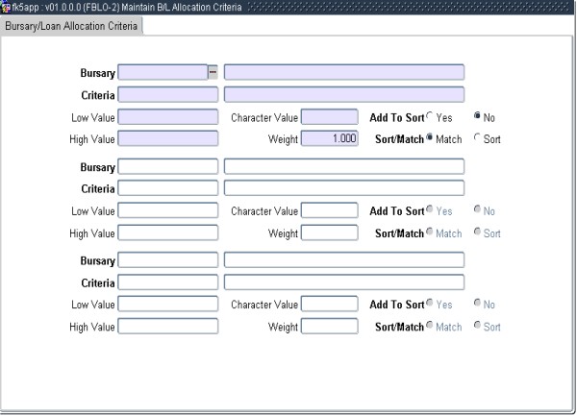The width and height of the screenshot is (577, 416).
Task: Click the Weight field showing 1.000
Action: coord(329,138)
